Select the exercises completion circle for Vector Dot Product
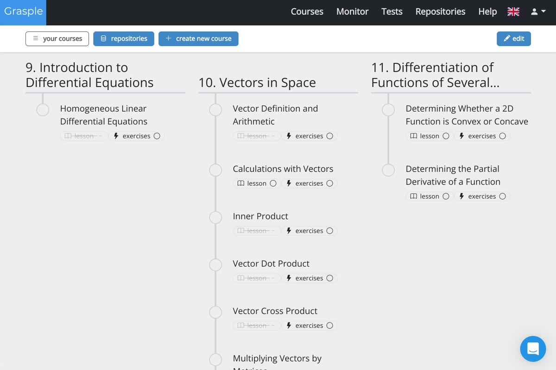This screenshot has width=556, height=370. [329, 278]
